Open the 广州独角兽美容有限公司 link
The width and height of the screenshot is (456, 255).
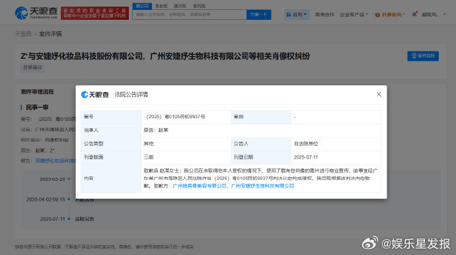pos(199,186)
